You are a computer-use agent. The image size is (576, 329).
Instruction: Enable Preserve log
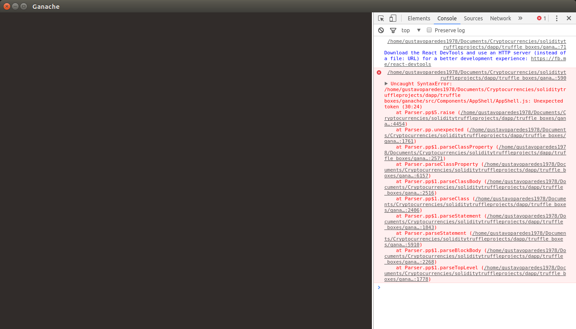tap(429, 30)
